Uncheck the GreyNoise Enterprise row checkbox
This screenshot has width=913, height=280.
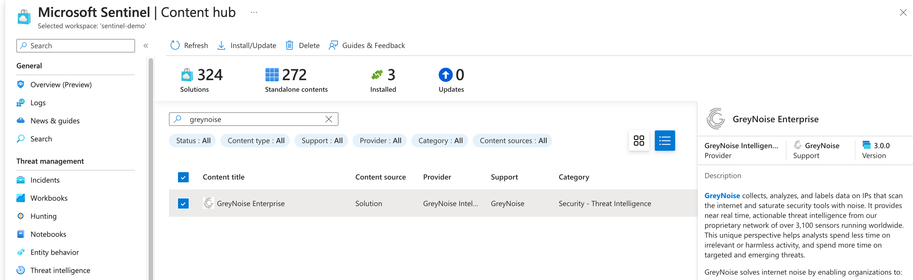point(183,203)
